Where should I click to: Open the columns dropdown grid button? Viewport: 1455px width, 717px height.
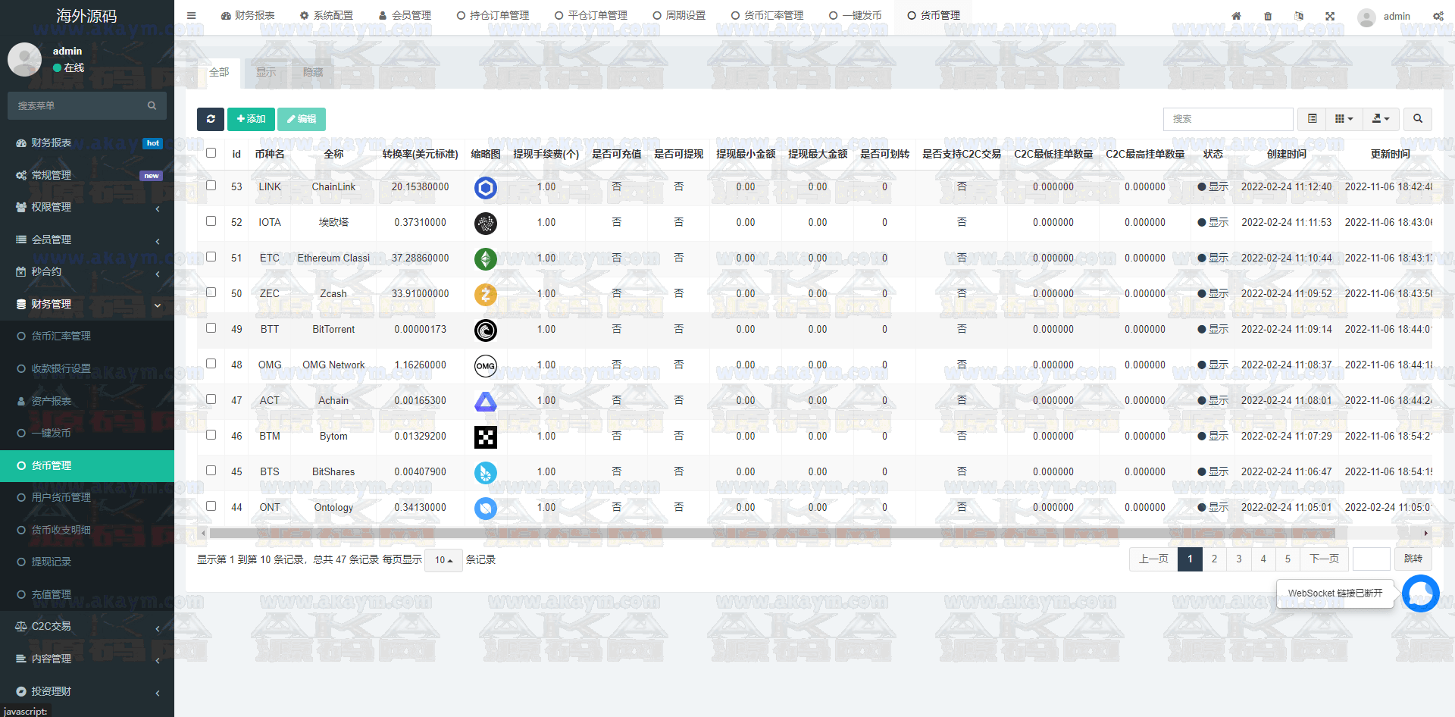point(1344,119)
